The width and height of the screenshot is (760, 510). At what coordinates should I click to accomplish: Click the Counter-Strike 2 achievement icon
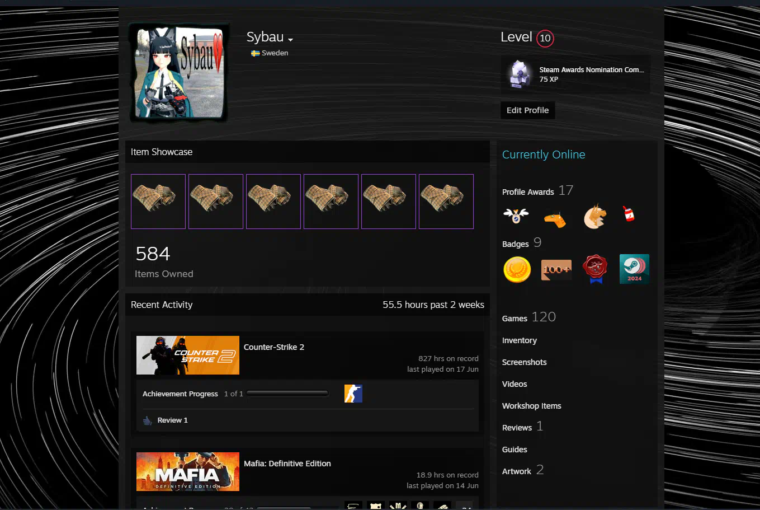coord(353,394)
